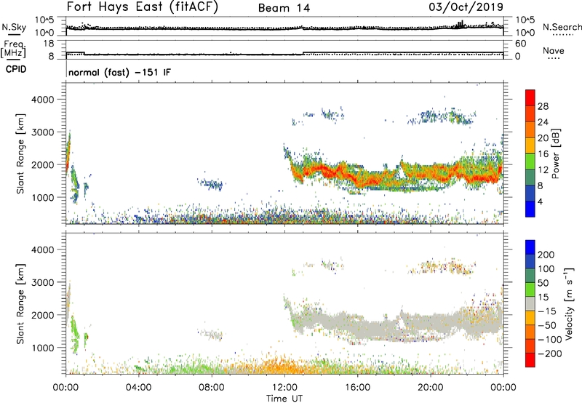
Task: Click the 'N.Search' legend label
Action: [562, 27]
